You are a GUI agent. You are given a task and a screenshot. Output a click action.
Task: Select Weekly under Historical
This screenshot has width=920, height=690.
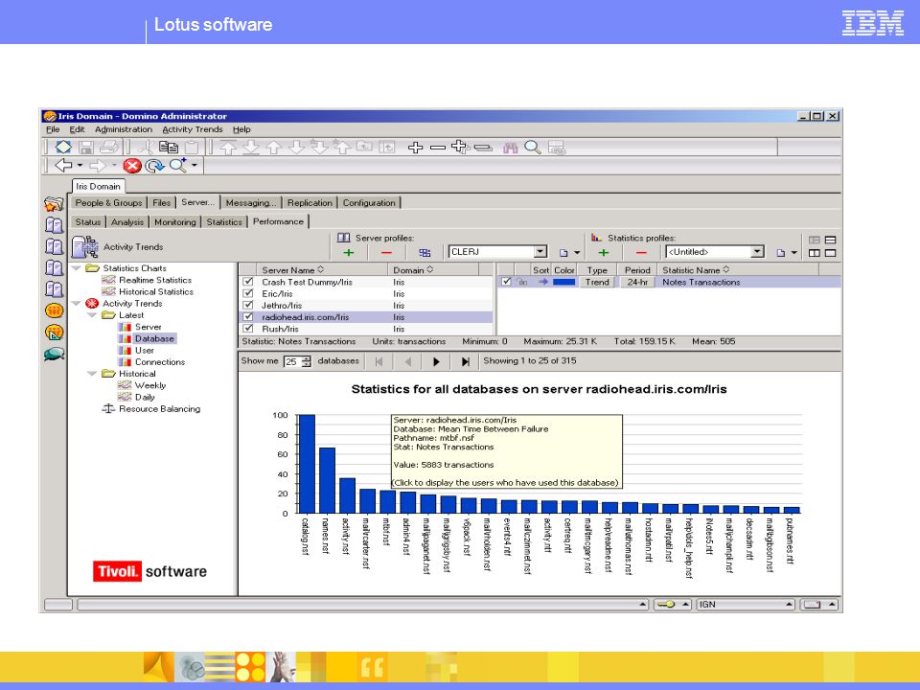point(150,385)
